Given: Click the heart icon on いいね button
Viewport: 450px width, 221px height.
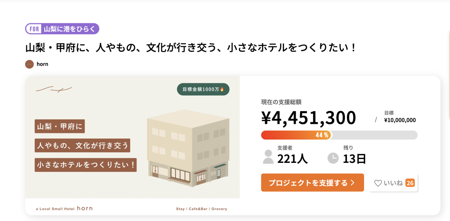Looking at the screenshot, I should [378, 183].
